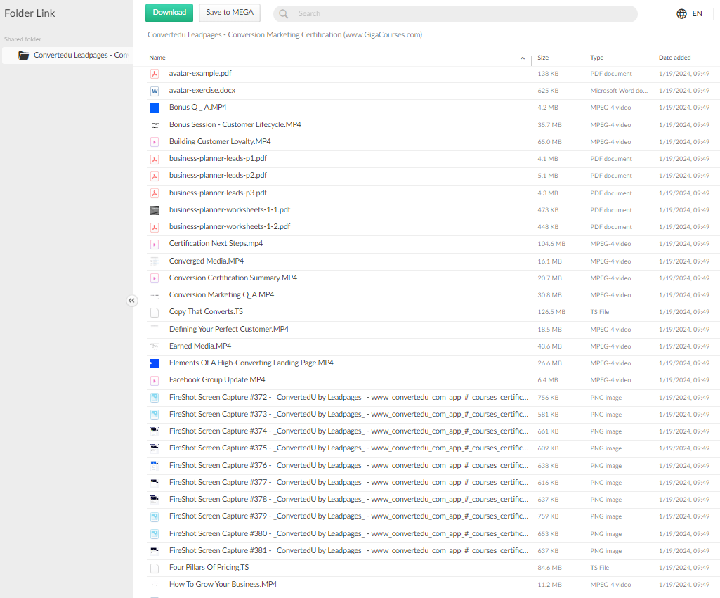Click thumbnail of Elements Of A High-Converting Landing Page.MP4
Screen dimensions: 720x598
pos(155,363)
